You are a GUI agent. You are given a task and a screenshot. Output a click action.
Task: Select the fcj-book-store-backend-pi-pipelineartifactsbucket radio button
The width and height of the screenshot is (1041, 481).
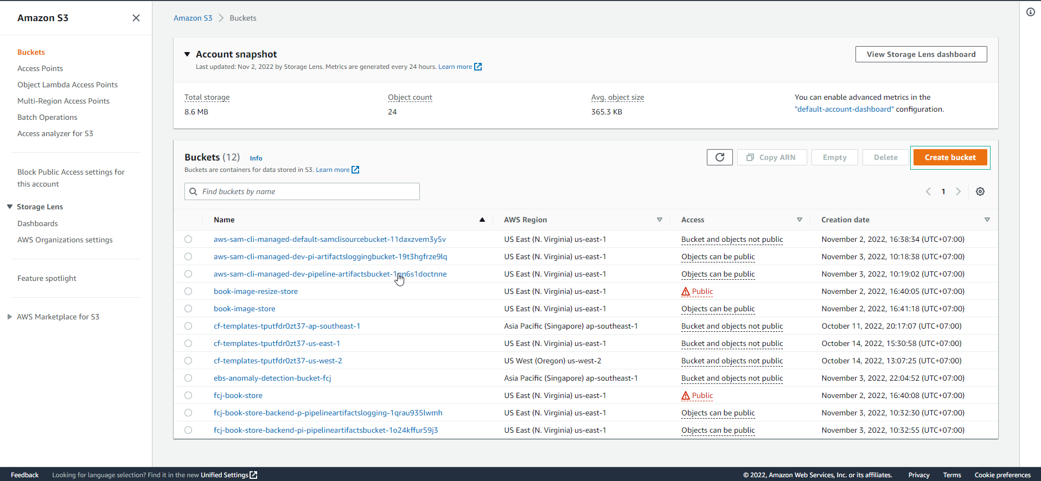(x=188, y=430)
